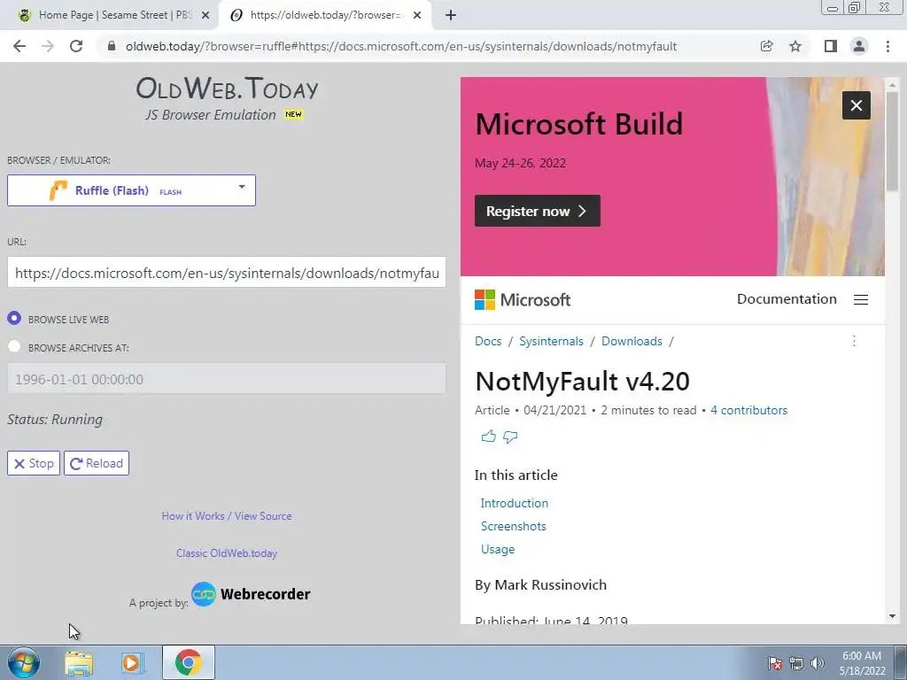Open the Chrome side panel icon

pyautogui.click(x=831, y=46)
